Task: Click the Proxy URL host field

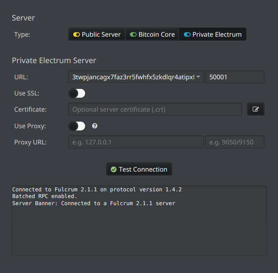Action: pyautogui.click(x=136, y=142)
